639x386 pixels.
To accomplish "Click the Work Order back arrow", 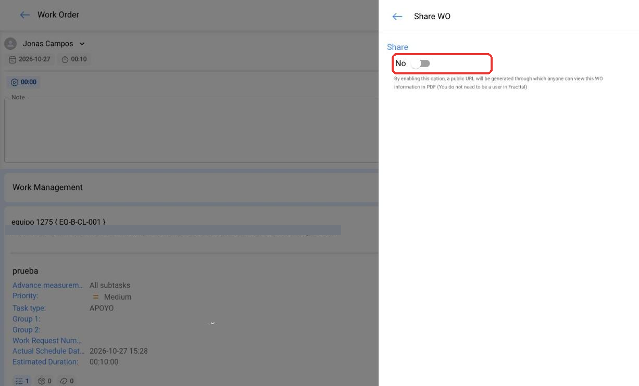I will point(24,15).
